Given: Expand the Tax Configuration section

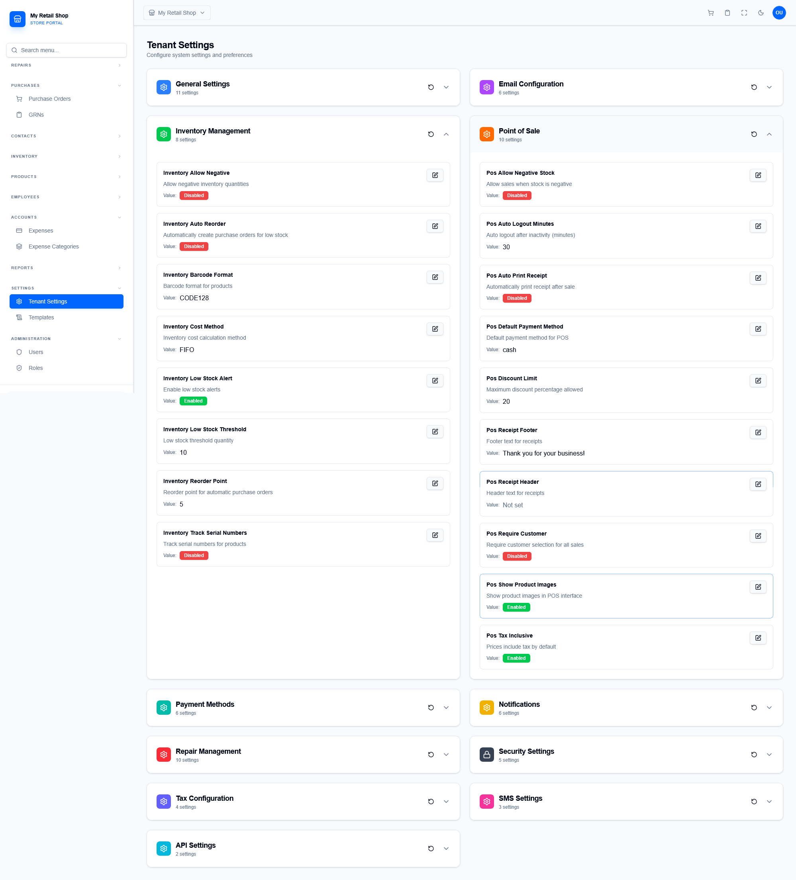Looking at the screenshot, I should tap(446, 802).
